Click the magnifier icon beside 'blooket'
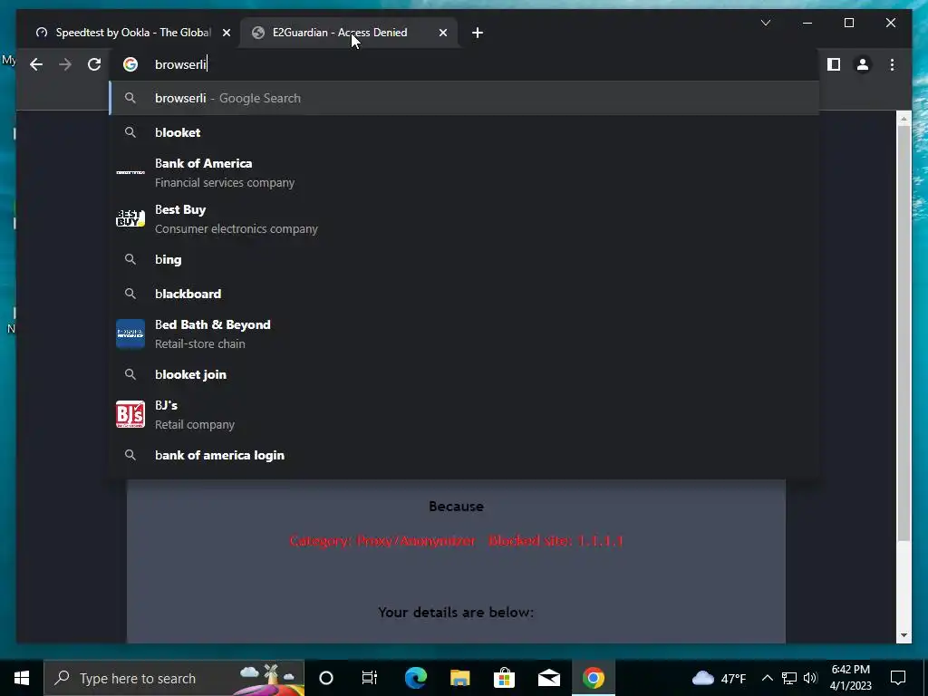Screen dimensions: 928x696 130,132
